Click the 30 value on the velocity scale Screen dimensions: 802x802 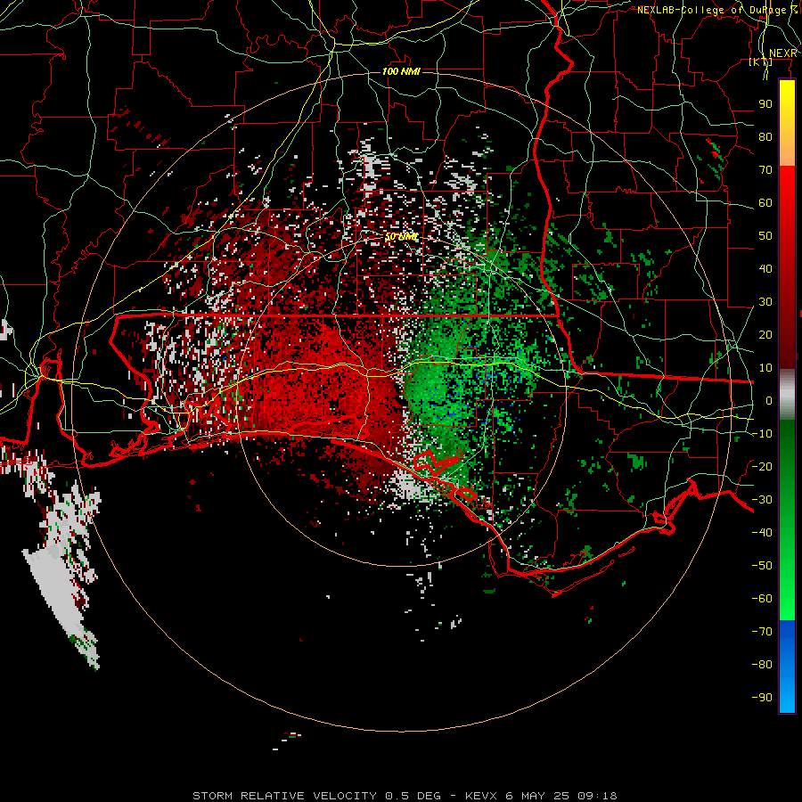point(765,302)
